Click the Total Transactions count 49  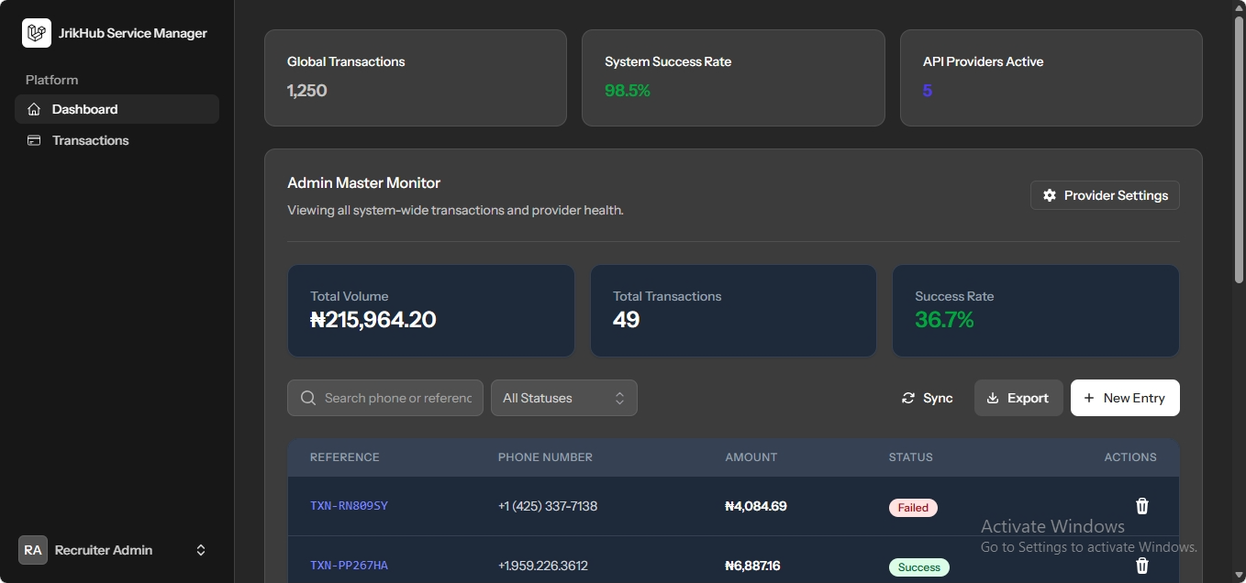626,320
